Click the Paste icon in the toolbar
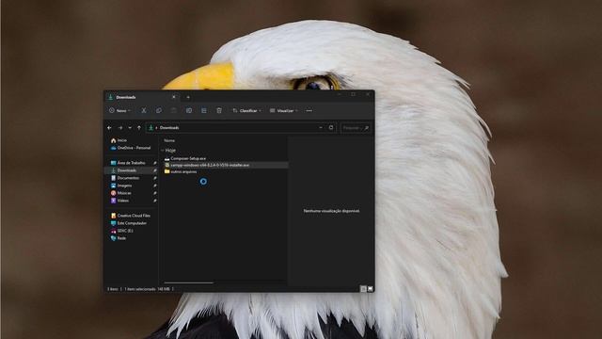Viewport: 602px width, 339px height. 173,111
